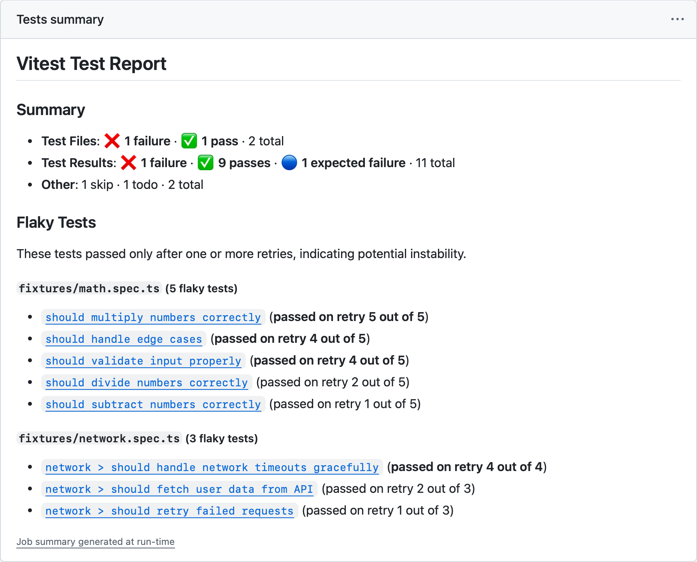Click the green checkmark beside 1 pass

[189, 141]
